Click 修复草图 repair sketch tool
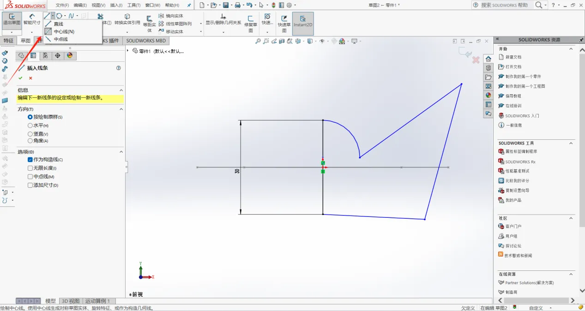The width and height of the screenshot is (585, 311). click(x=251, y=24)
